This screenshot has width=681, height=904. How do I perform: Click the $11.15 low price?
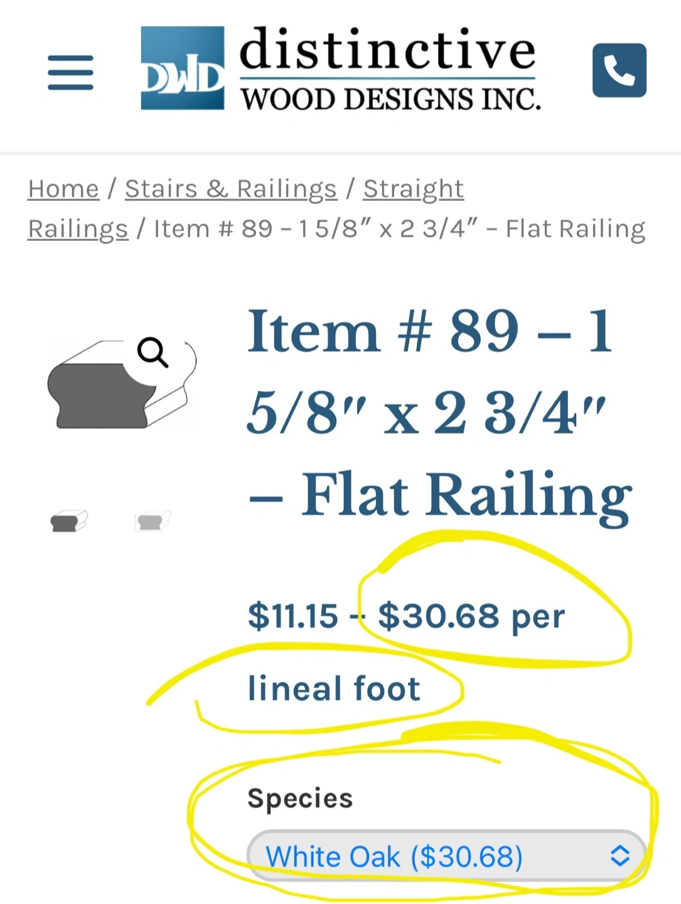coord(293,616)
